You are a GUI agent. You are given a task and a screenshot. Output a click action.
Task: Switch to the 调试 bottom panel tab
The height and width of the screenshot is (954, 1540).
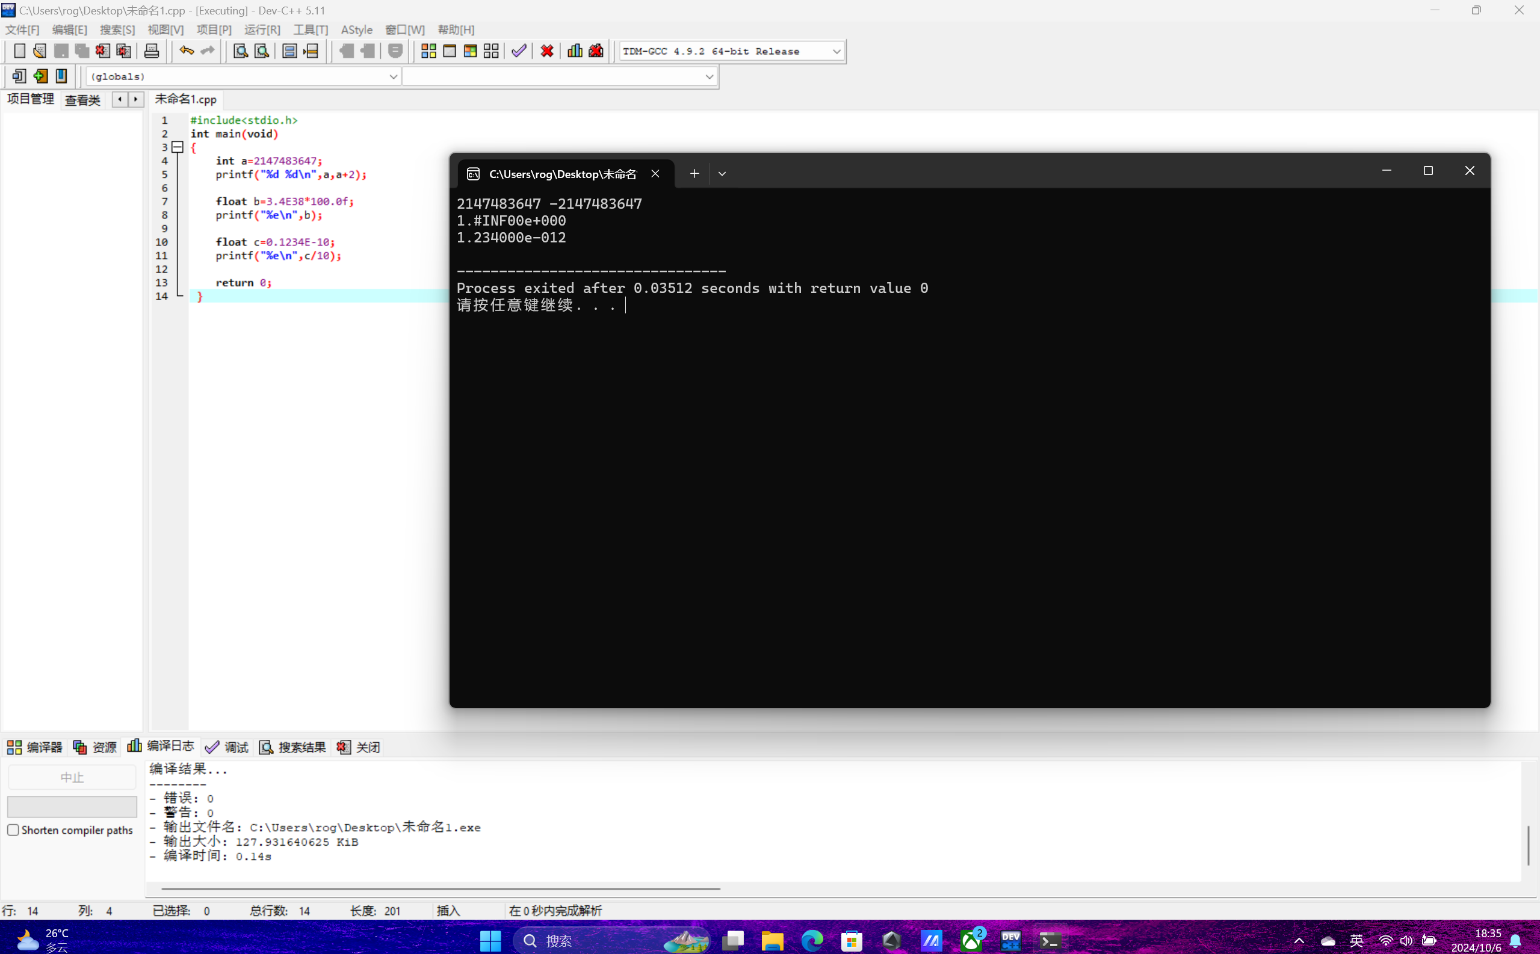tap(227, 747)
